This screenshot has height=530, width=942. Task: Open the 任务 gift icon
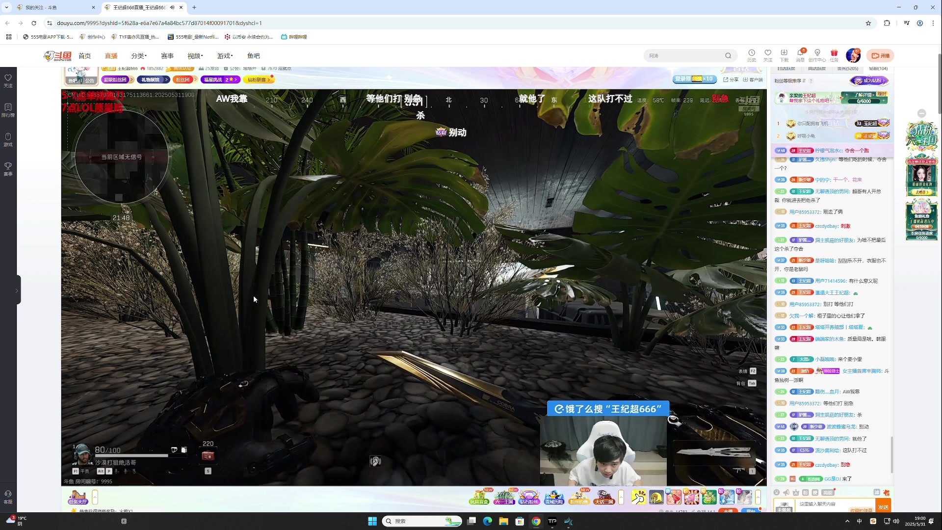(x=834, y=55)
